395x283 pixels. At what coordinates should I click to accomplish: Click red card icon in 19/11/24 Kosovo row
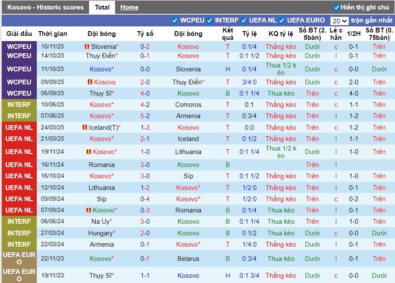[x=88, y=152]
